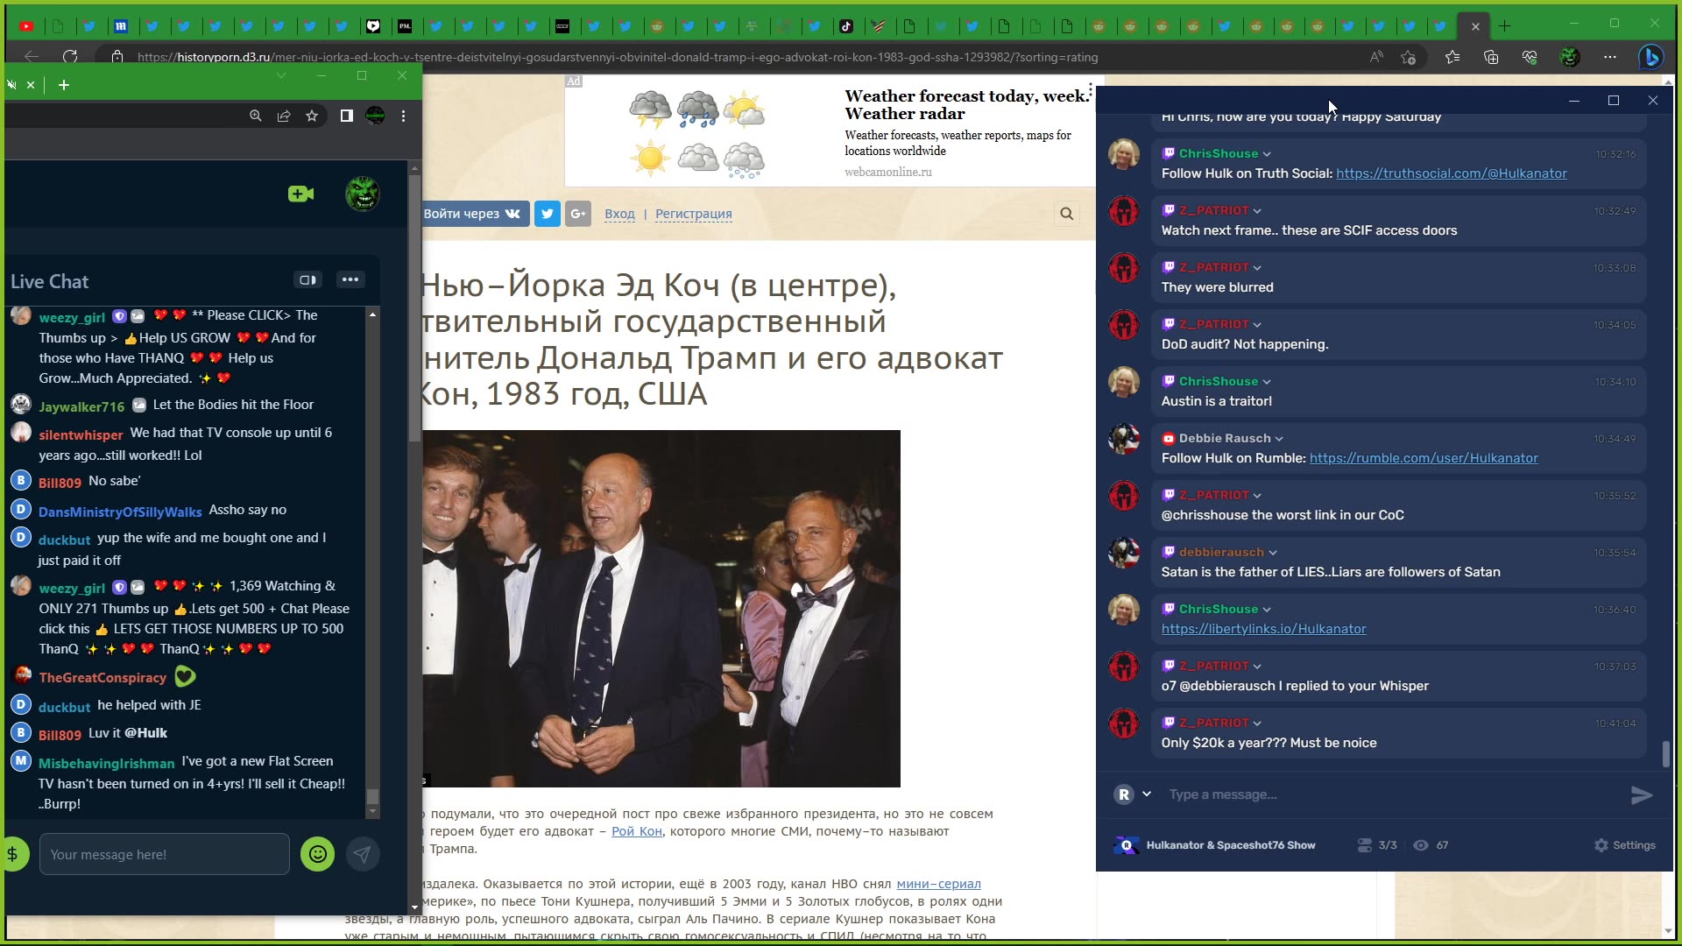
Task: Open the Truth Social Hulkanator link
Action: pos(1451,173)
